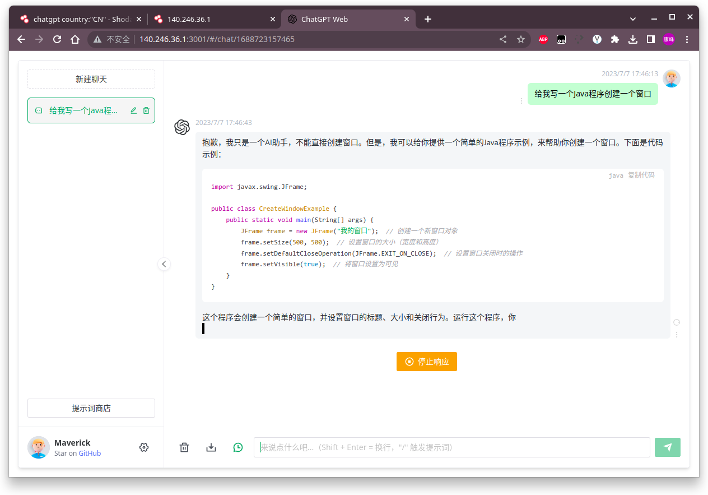This screenshot has height=495, width=708.
Task: Click the 不安全 security warning indicator
Action: pos(111,39)
